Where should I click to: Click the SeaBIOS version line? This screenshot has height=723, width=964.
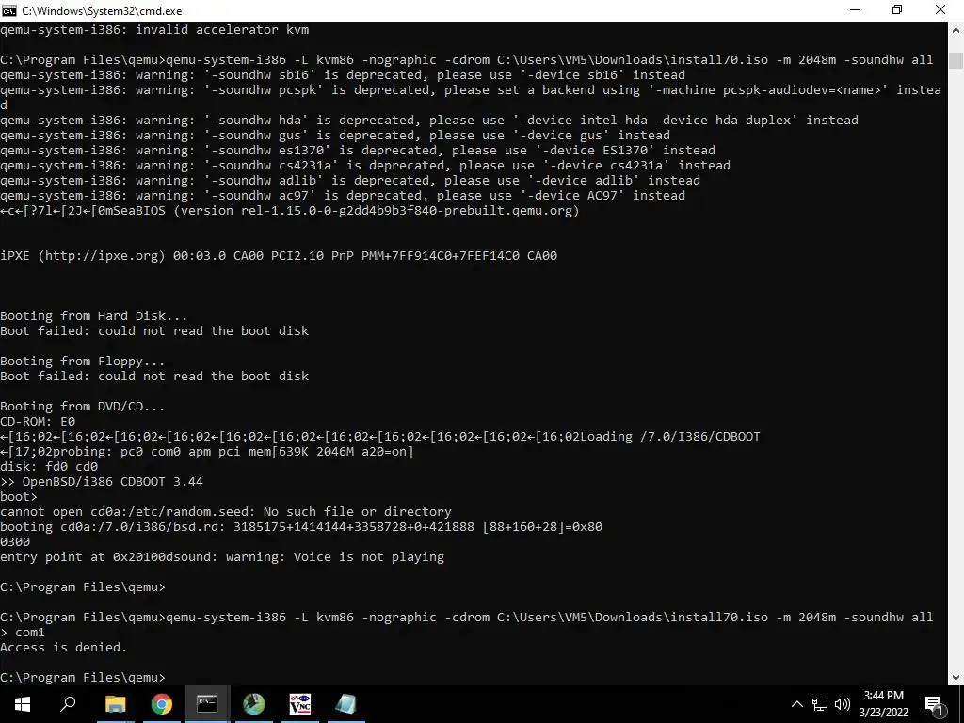pyautogui.click(x=290, y=210)
